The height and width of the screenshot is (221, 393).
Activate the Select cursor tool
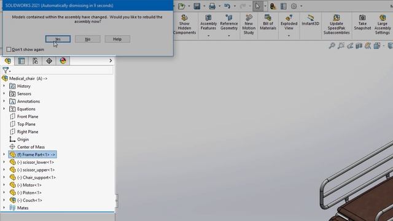pos(258,6)
